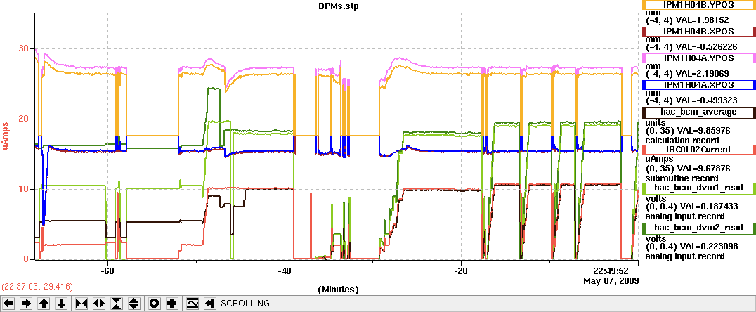Click the VAL=1.98152 readout
756x312 pixels.
point(703,21)
